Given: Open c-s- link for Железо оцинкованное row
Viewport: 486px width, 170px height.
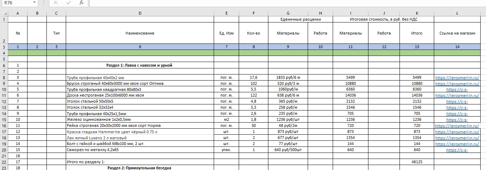Looking at the screenshot, I should pyautogui.click(x=457, y=120).
